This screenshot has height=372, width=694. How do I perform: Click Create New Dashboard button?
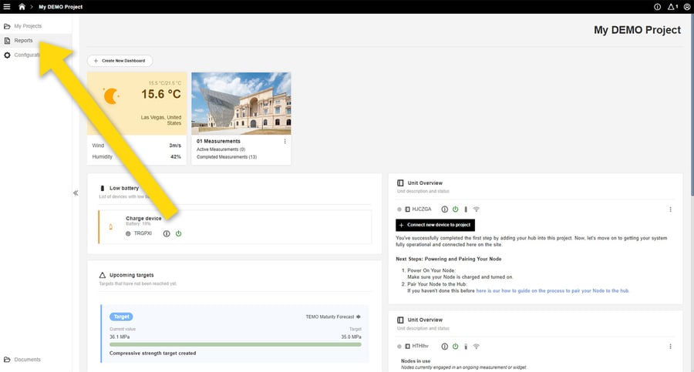(120, 60)
